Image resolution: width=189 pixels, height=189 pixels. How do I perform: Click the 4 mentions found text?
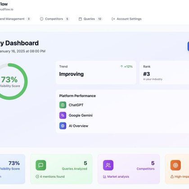coord(52,176)
